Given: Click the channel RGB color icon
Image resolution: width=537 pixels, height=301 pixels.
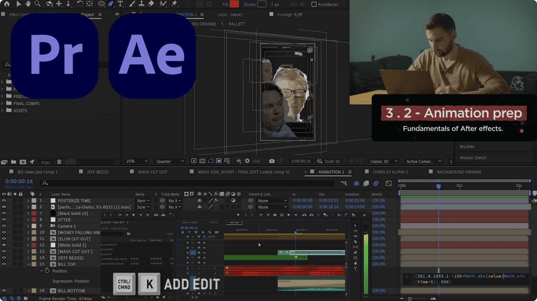Looking at the screenshot, I should click(x=239, y=161).
